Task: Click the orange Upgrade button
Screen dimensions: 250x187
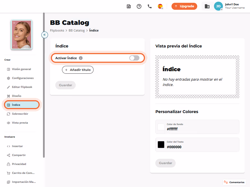Action: tap(184, 6)
